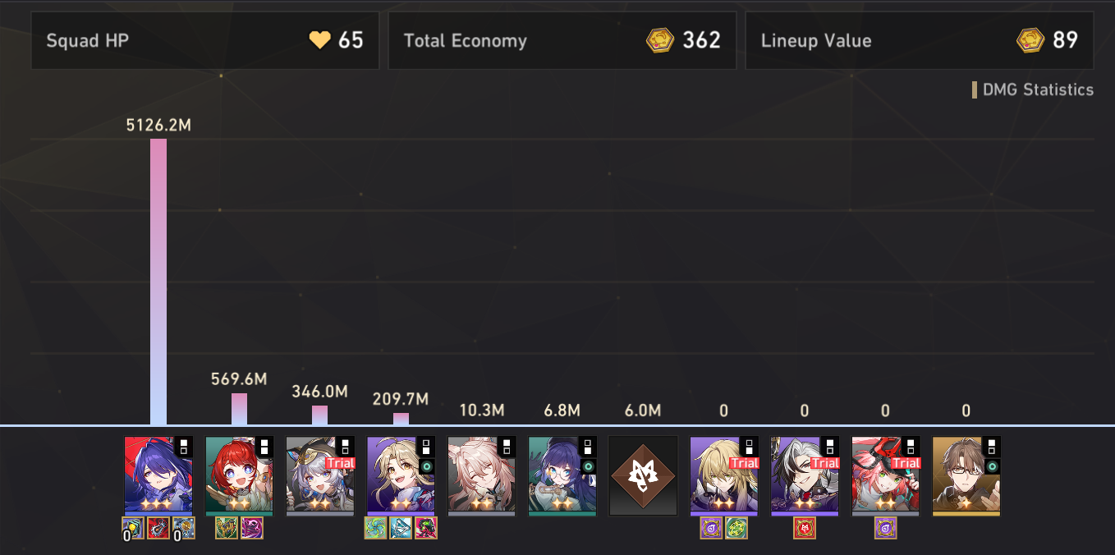The image size is (1115, 555).
Task: Click the Total Economy coin icon
Action: coord(660,40)
